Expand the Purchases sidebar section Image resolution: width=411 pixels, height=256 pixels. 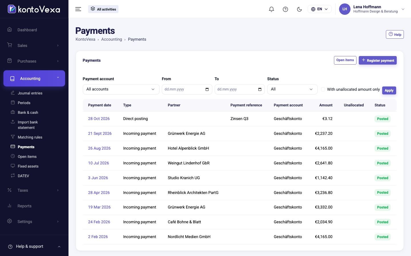tap(34, 61)
